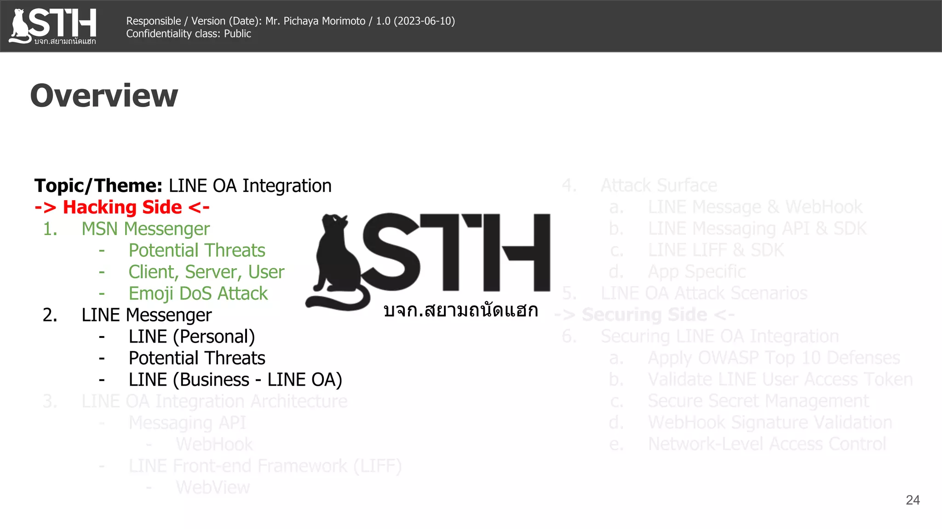Click the LINE (Personal) bullet text
This screenshot has height=529, width=942.
pyautogui.click(x=191, y=337)
